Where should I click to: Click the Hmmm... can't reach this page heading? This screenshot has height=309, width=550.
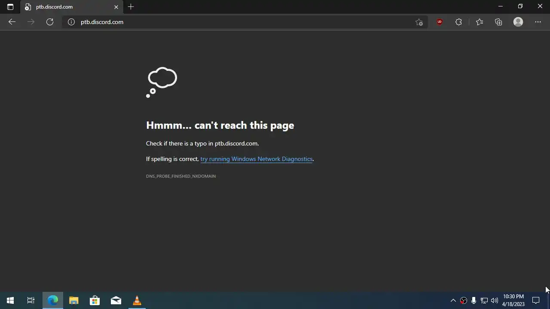coord(220,125)
